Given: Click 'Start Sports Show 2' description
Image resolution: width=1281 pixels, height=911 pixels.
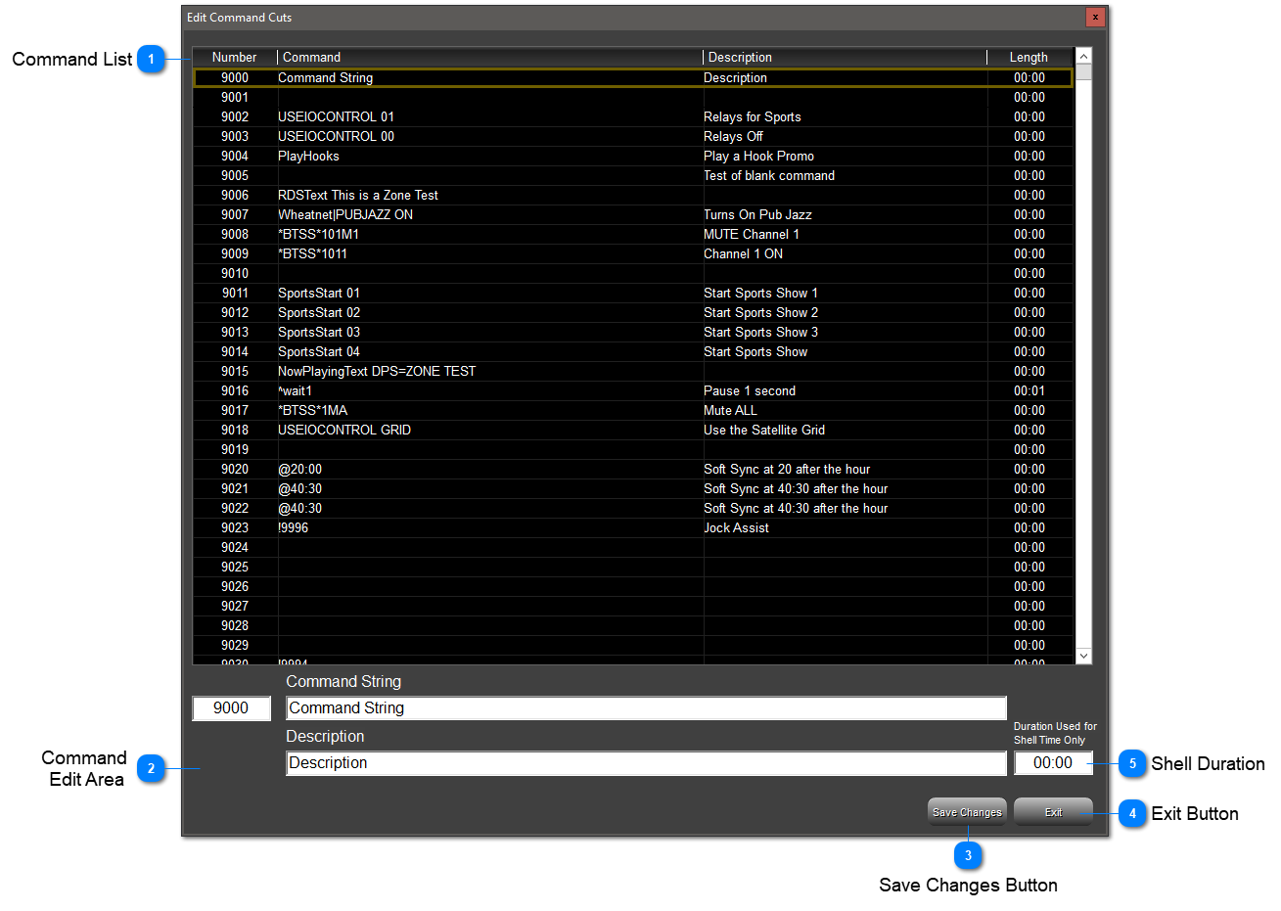Looking at the screenshot, I should [760, 313].
